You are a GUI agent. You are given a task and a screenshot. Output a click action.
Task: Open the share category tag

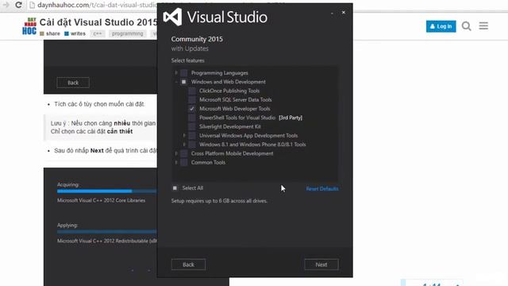click(x=50, y=33)
